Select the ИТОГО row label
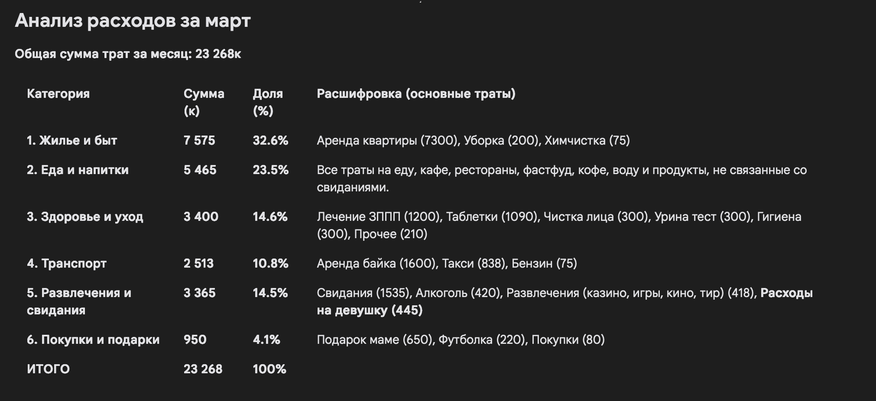The width and height of the screenshot is (876, 401). pos(48,369)
